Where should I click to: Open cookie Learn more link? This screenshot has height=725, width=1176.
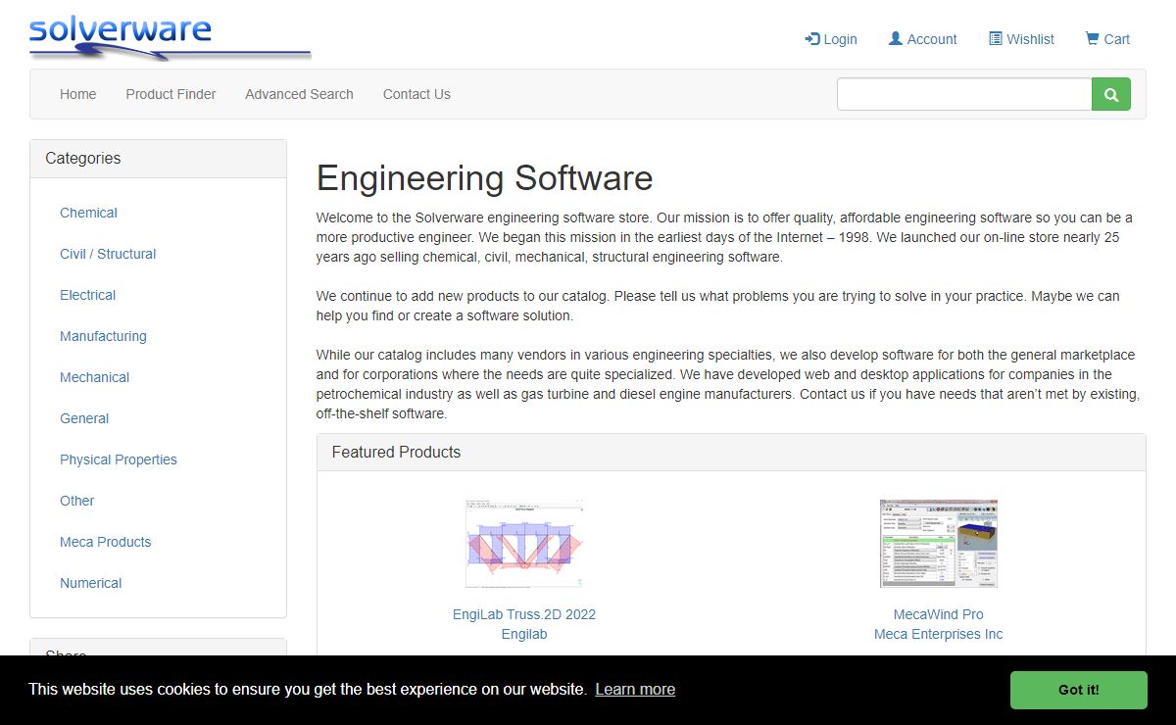[635, 690]
